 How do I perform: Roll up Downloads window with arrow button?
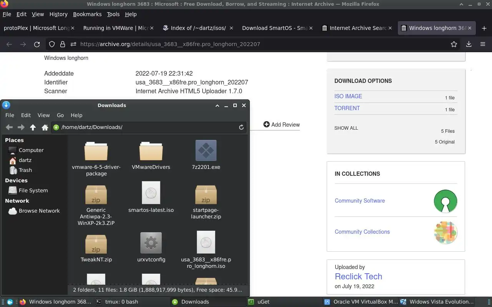pyautogui.click(x=217, y=106)
